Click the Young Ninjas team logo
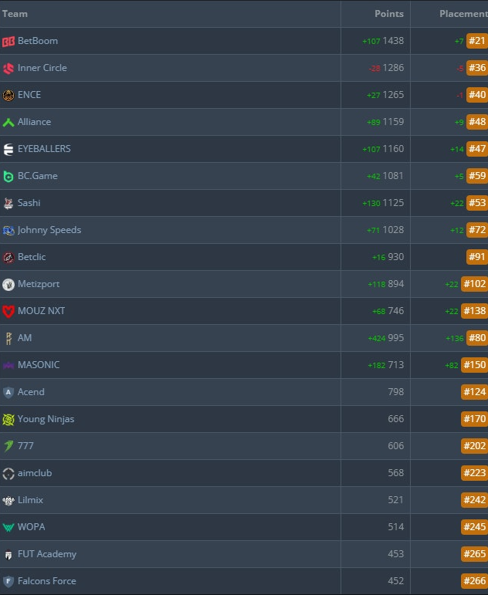 point(8,419)
